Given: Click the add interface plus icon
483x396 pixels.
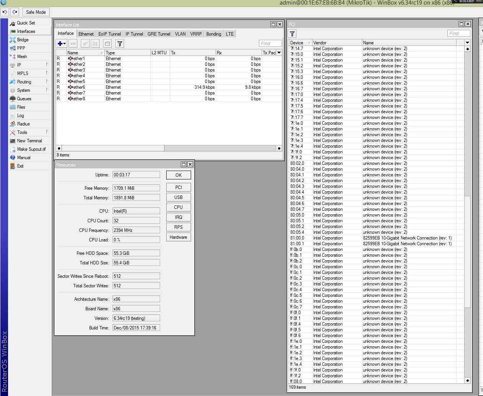Looking at the screenshot, I should 62,44.
